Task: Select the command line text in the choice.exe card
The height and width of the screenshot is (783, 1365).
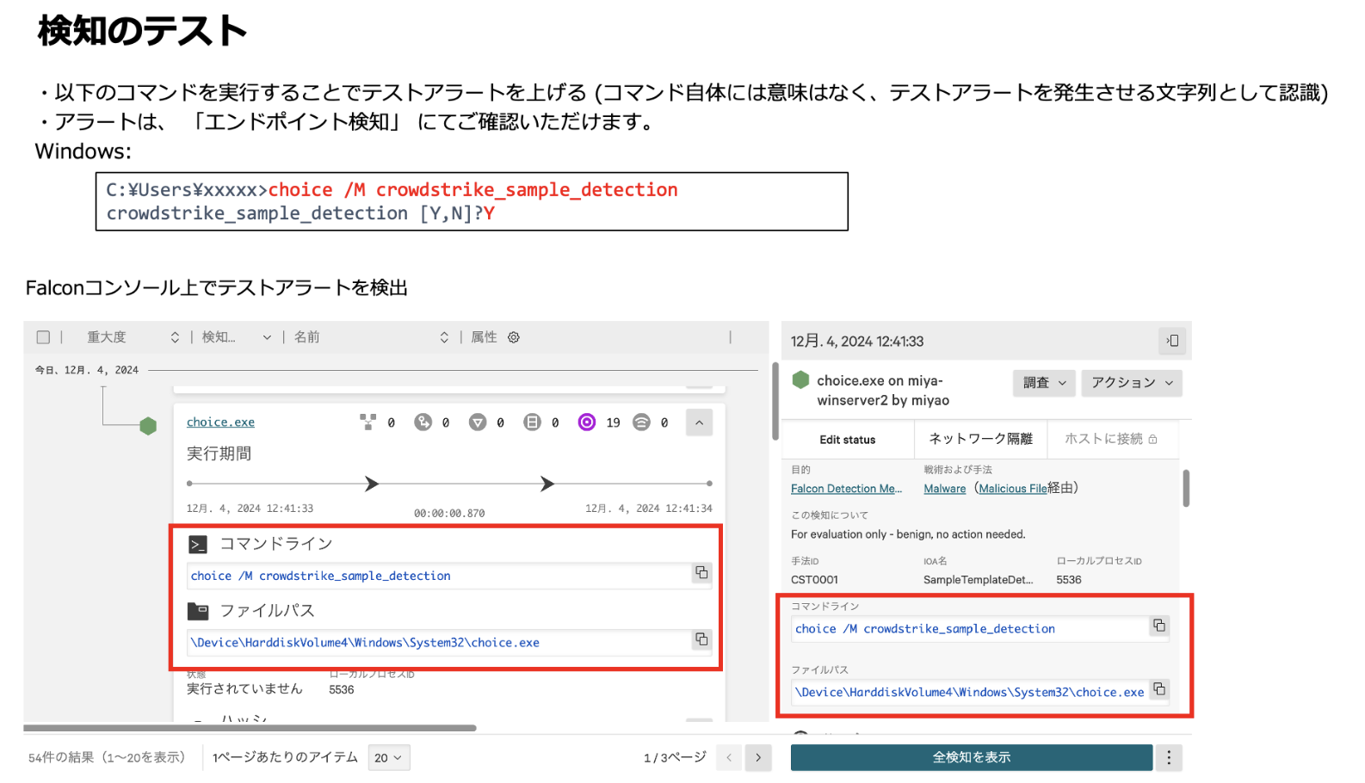Action: tap(320, 576)
